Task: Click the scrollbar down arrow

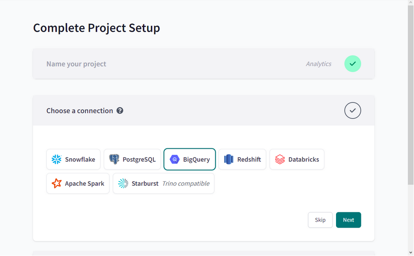Action: coord(411,253)
